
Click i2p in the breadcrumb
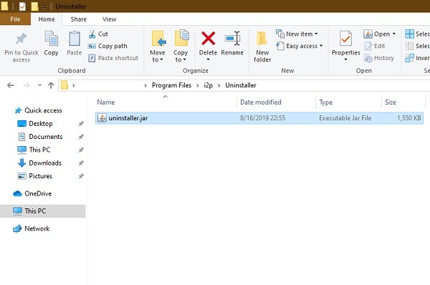tap(208, 85)
